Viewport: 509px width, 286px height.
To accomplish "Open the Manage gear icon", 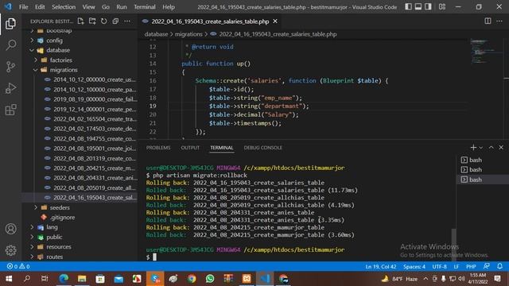I will (x=10, y=250).
